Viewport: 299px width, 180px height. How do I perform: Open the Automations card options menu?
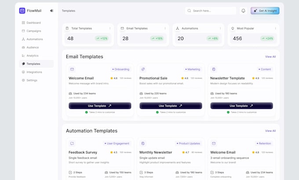[x=220, y=28]
